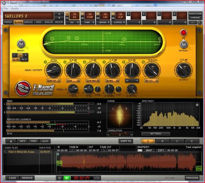Open the File menu
The image size is (205, 183).
(x=6, y=8)
